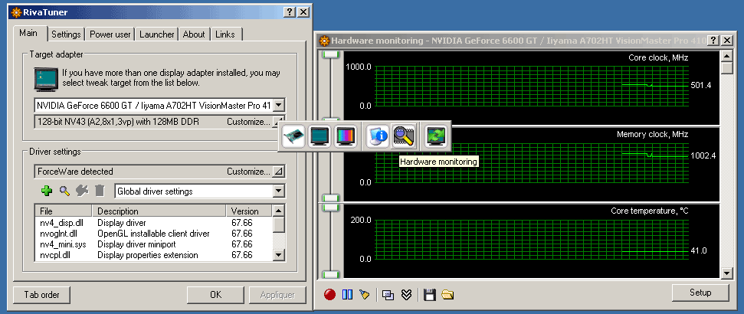
Task: Go to the Links tab
Action: 225,34
